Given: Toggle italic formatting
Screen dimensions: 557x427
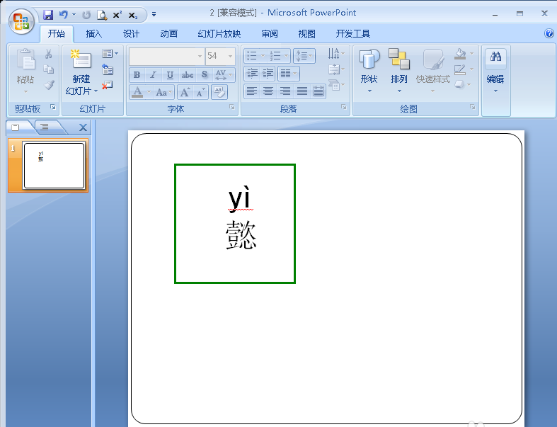Looking at the screenshot, I should (x=153, y=75).
